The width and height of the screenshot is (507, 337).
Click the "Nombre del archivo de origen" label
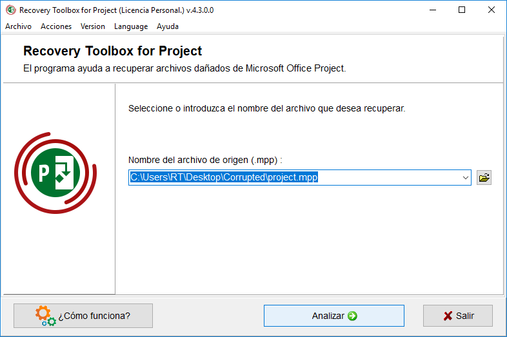pyautogui.click(x=205, y=160)
